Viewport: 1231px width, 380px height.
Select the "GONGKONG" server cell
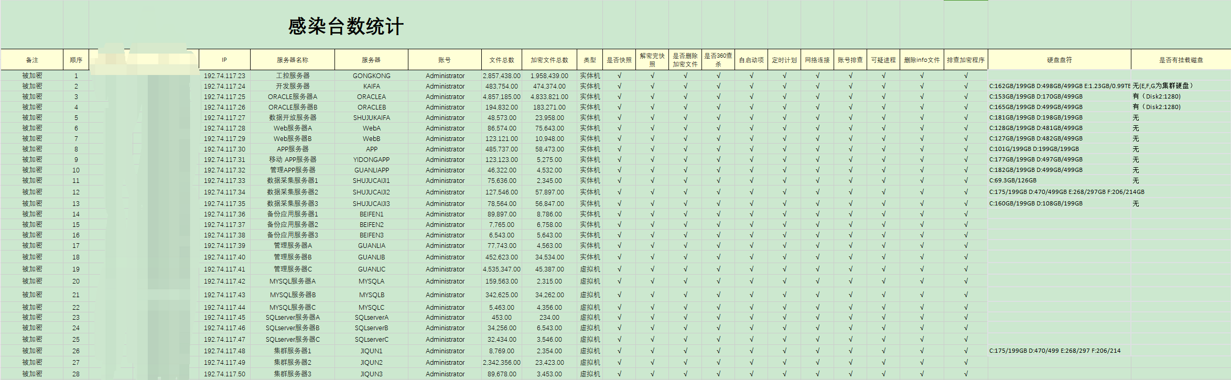(x=371, y=76)
